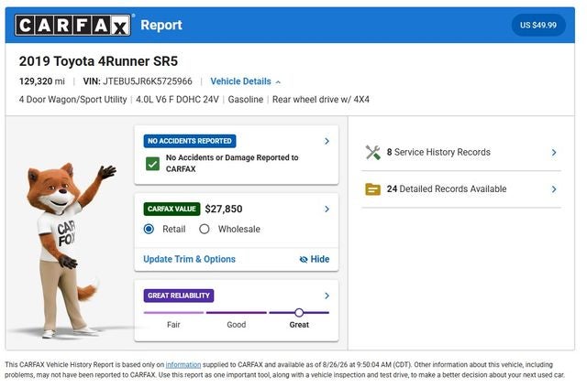Click the 2019 Toyota 4Runner SR5 title
This screenshot has width=587, height=387.
tap(98, 61)
